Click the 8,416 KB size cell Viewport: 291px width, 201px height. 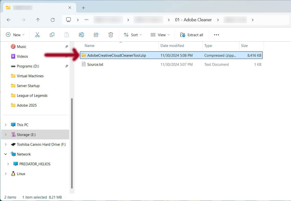pyautogui.click(x=254, y=55)
